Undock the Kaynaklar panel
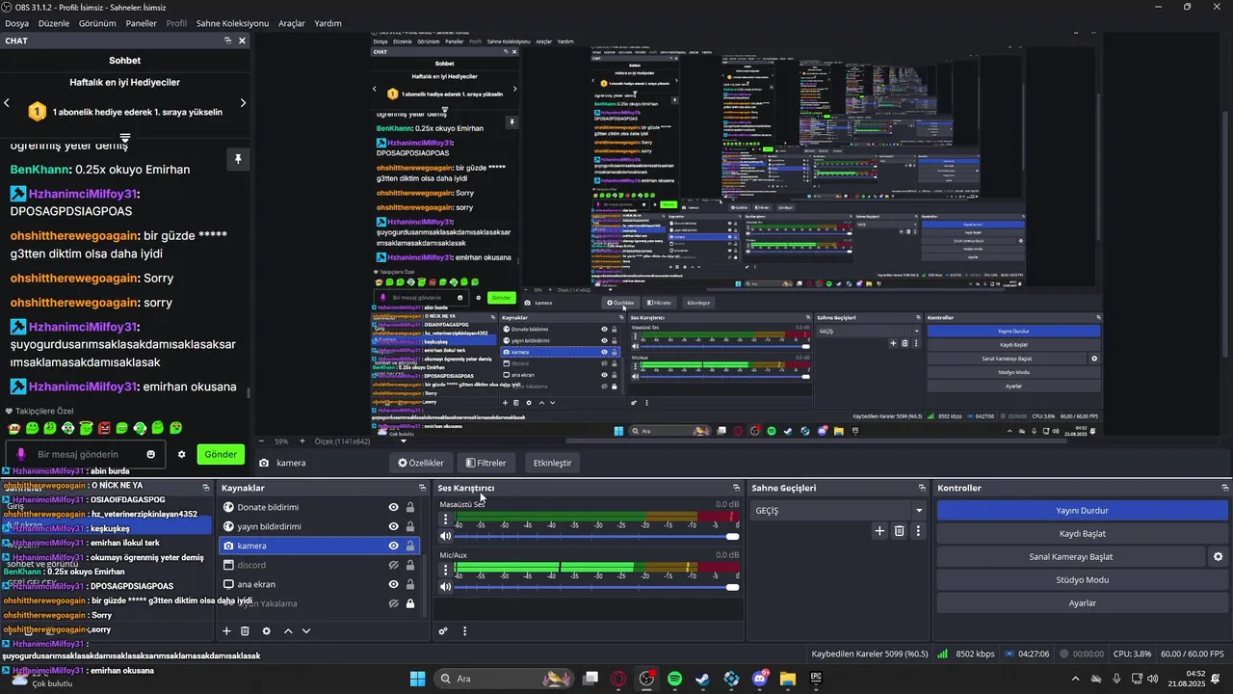Image resolution: width=1233 pixels, height=694 pixels. click(x=423, y=488)
